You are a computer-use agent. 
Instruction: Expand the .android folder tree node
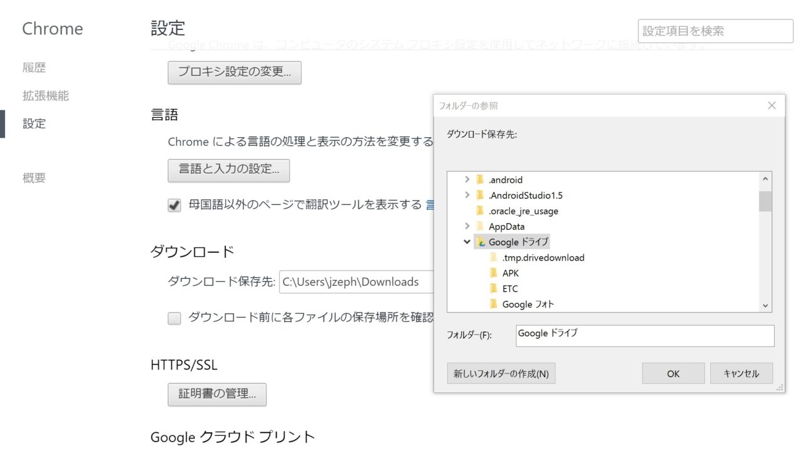[467, 180]
